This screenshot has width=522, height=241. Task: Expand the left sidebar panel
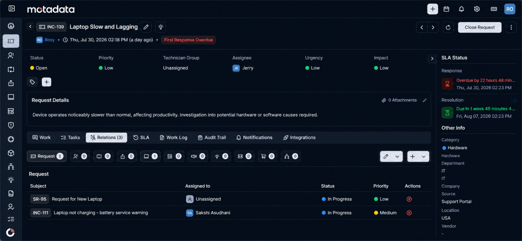tap(11, 8)
